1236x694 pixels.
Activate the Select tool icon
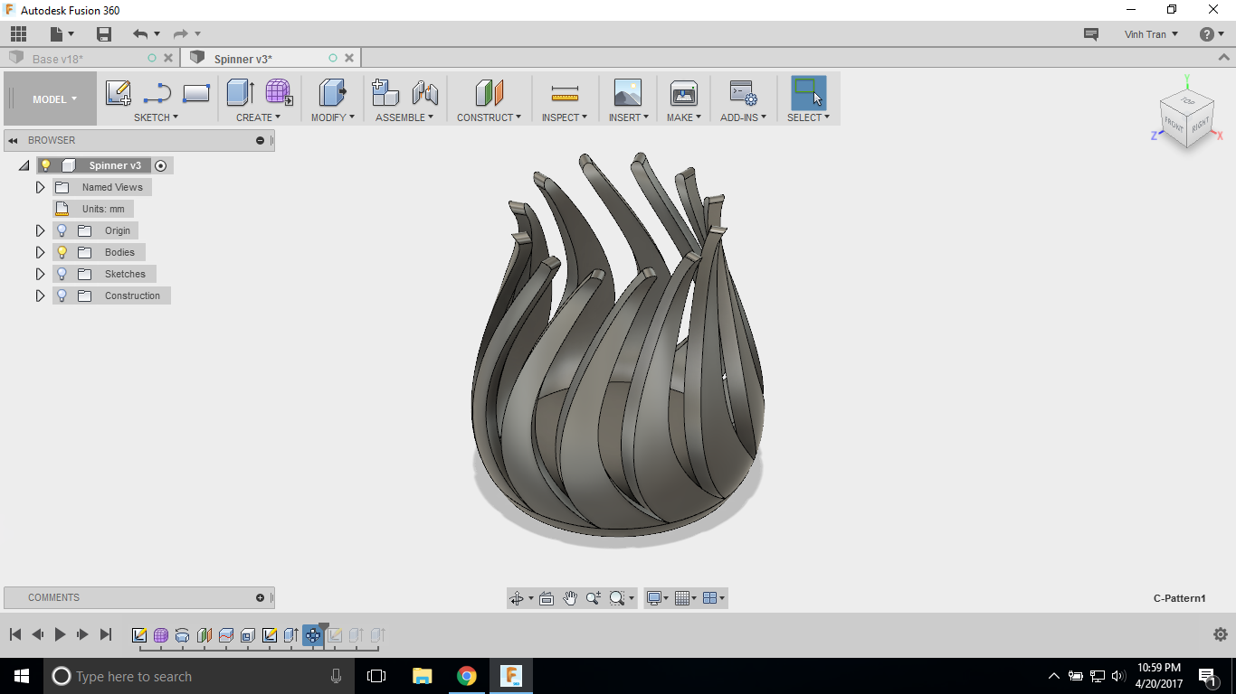[808, 93]
